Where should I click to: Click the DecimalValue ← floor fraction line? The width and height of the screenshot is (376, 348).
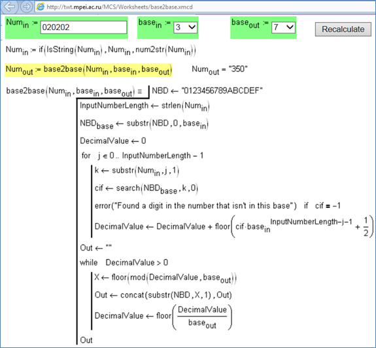coord(163,317)
